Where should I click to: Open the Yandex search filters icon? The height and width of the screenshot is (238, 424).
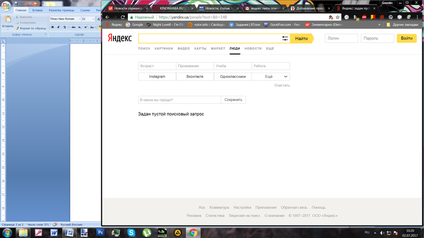point(285,39)
